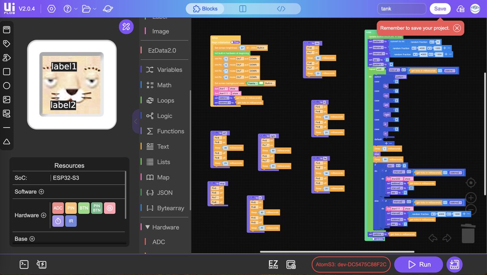Screen dimensions: 487x275
Task: Click the purple design edit icon
Action: [126, 26]
